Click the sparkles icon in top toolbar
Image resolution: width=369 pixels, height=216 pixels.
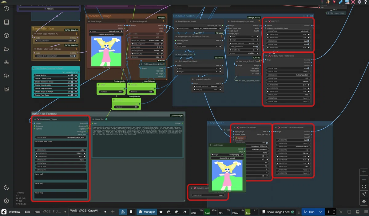pos(328,2)
